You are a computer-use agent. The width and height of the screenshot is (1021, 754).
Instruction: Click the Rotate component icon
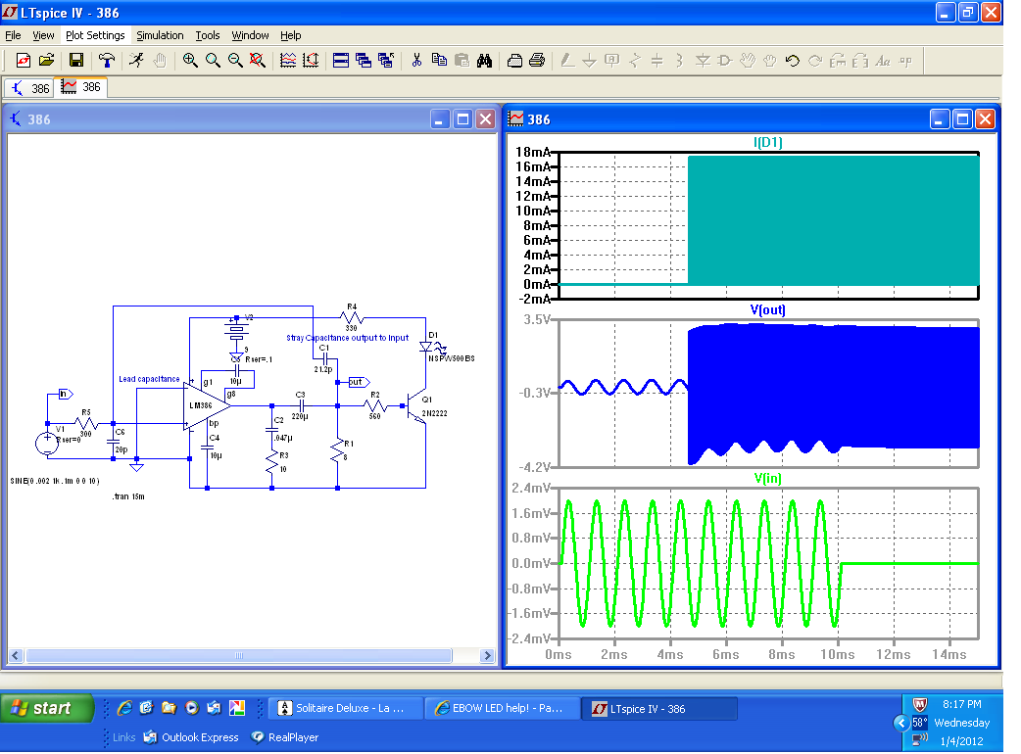838,61
